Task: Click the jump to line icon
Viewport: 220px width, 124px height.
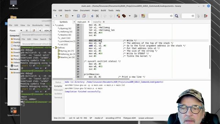Action: [198, 16]
